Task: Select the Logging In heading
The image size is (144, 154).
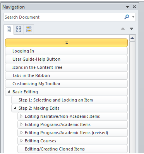Action: pyautogui.click(x=66, y=51)
